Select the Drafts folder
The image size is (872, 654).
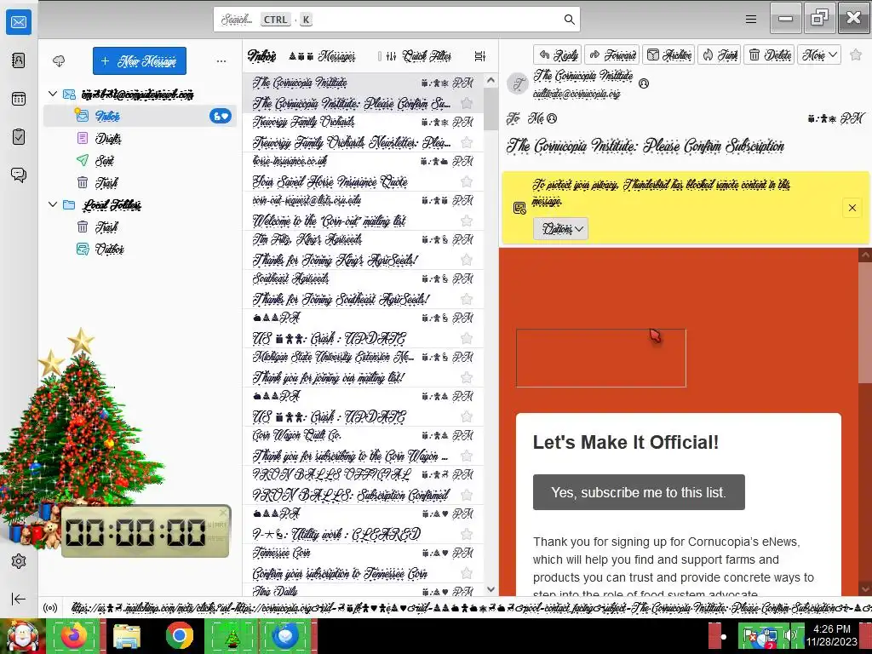coord(140,138)
